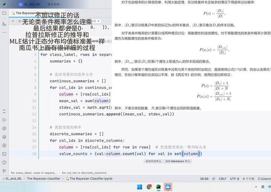
Task: Open the Jupyter servers circular icon
Action: pyautogui.click(x=4, y=111)
